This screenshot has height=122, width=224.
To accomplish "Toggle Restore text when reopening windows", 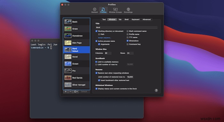I will tap(96, 73).
